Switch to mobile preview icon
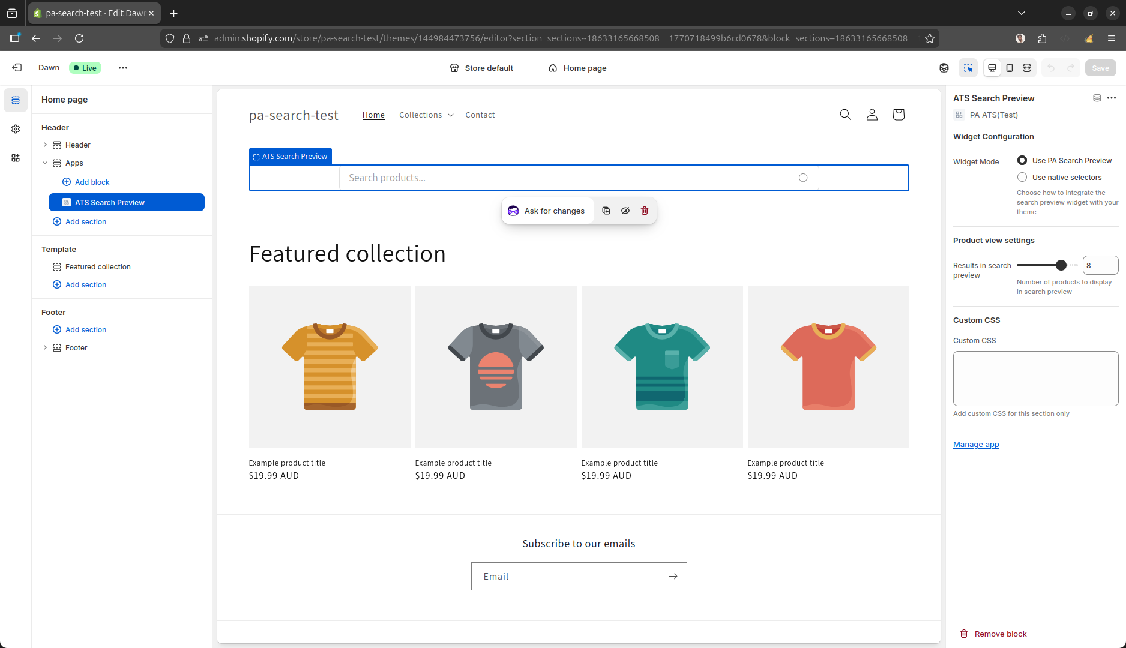The image size is (1126, 648). [1010, 68]
